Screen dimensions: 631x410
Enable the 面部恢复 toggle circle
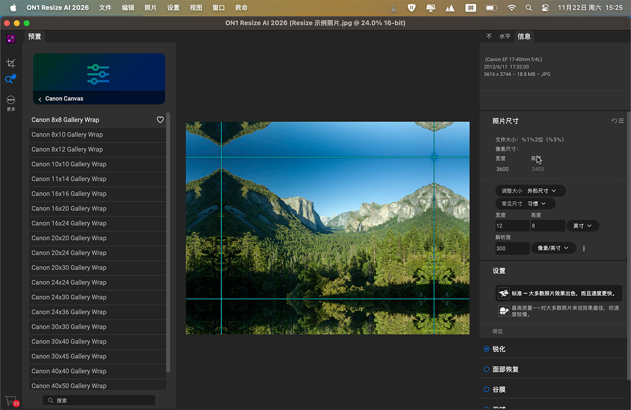click(486, 370)
